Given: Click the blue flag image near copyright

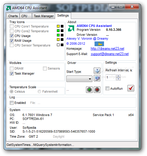Looking at the screenshot, I should [99, 44].
